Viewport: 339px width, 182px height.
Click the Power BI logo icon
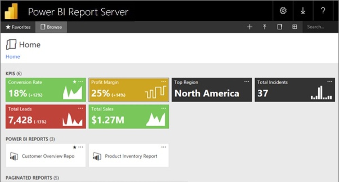click(11, 11)
